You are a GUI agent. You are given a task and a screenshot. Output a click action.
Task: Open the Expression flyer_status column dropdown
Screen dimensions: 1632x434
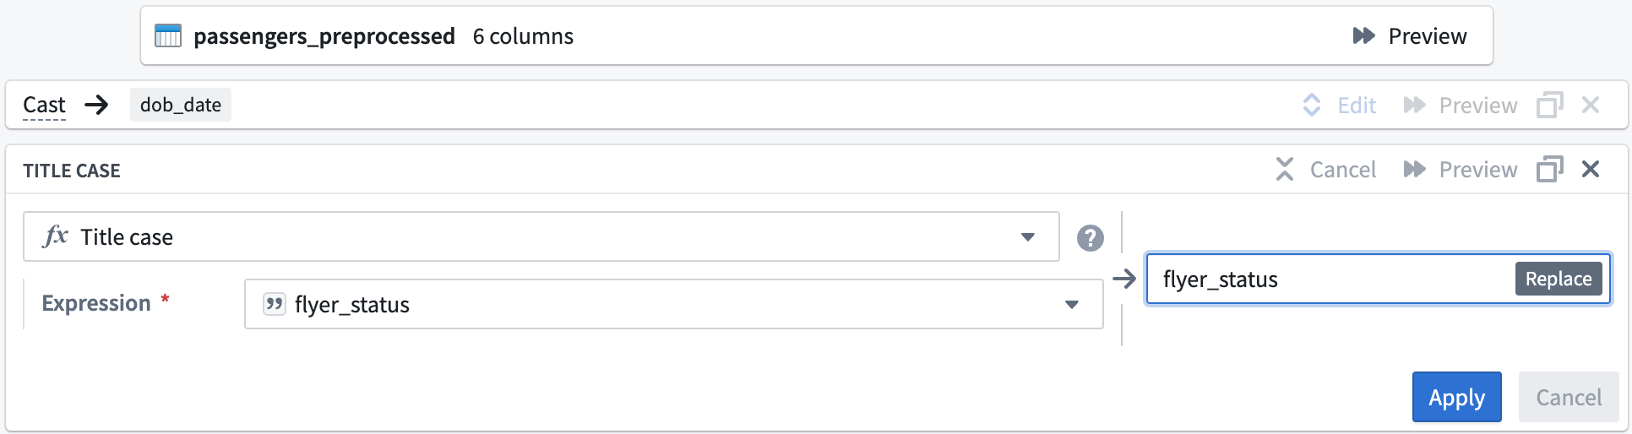click(x=673, y=304)
